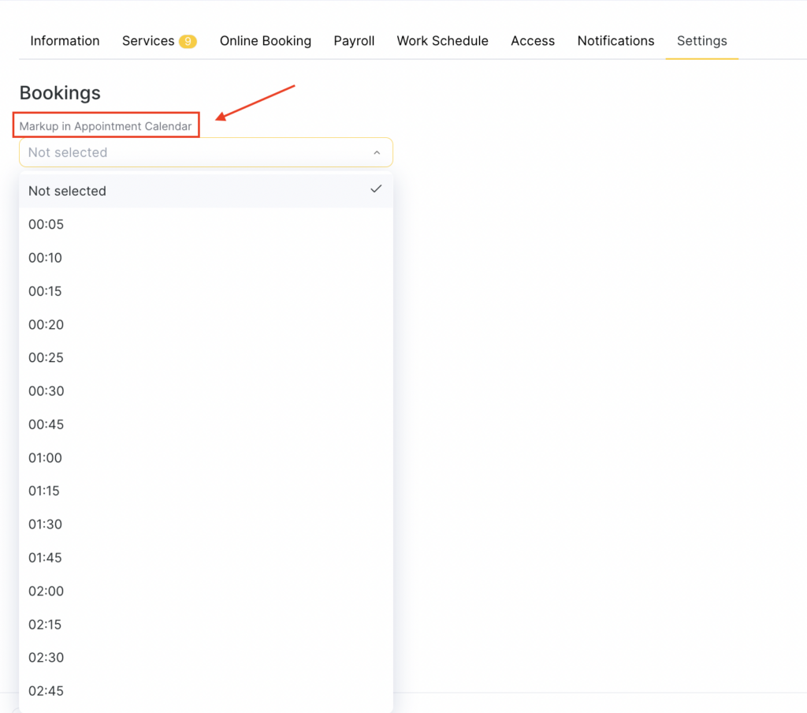Select the 00:45 option

pos(46,424)
